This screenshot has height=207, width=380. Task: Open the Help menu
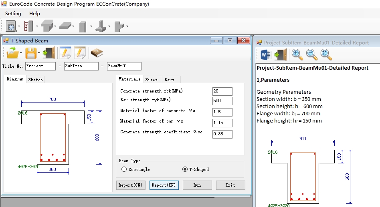[34, 14]
